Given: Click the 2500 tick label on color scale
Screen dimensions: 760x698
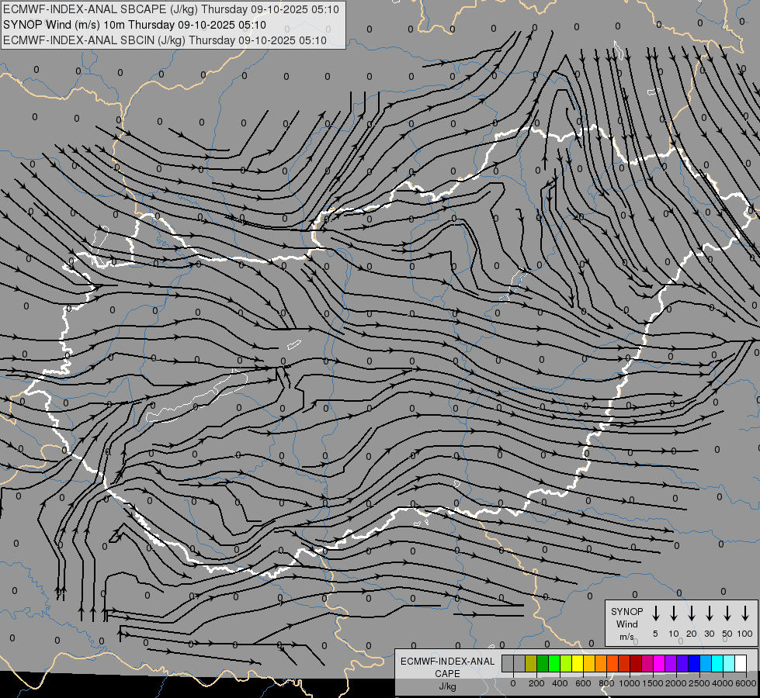Looking at the screenshot, I should pyautogui.click(x=699, y=683).
